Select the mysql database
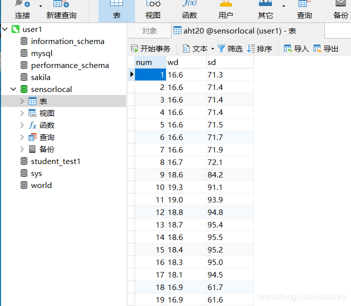 click(x=41, y=53)
